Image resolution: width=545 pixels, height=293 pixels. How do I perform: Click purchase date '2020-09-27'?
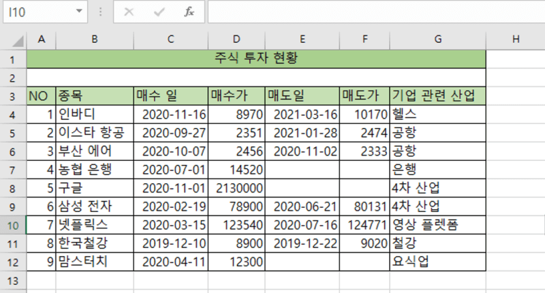click(x=171, y=133)
